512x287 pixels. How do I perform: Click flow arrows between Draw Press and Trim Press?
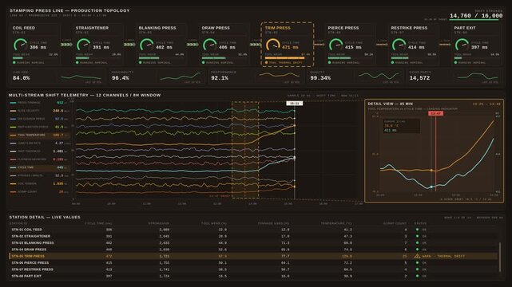pos(256,45)
